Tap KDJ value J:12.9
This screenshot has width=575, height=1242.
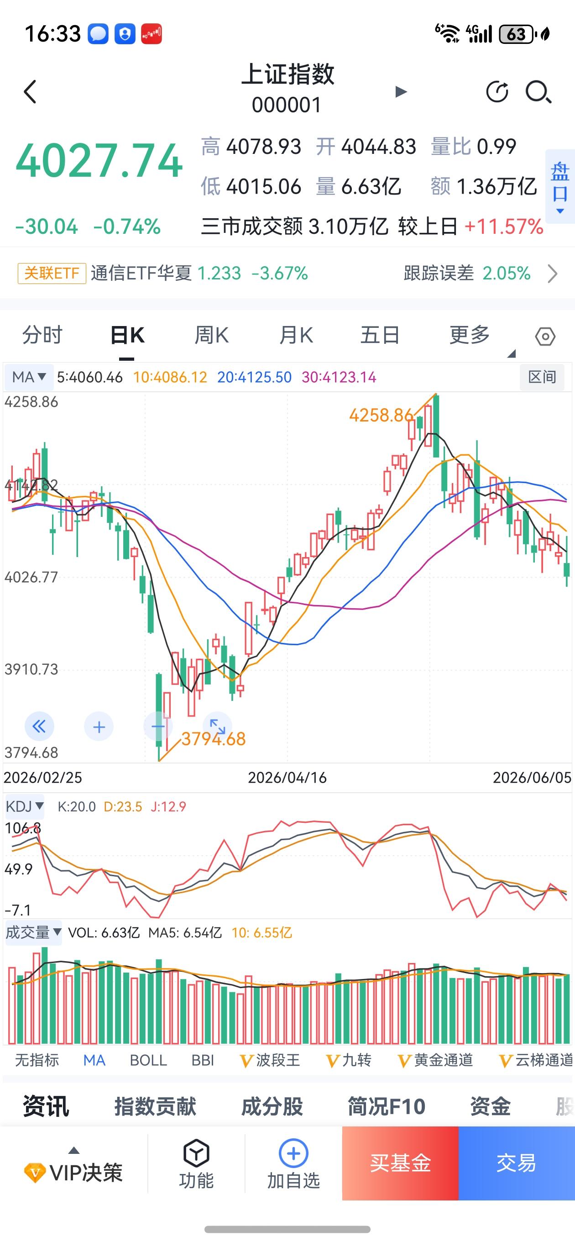click(168, 807)
